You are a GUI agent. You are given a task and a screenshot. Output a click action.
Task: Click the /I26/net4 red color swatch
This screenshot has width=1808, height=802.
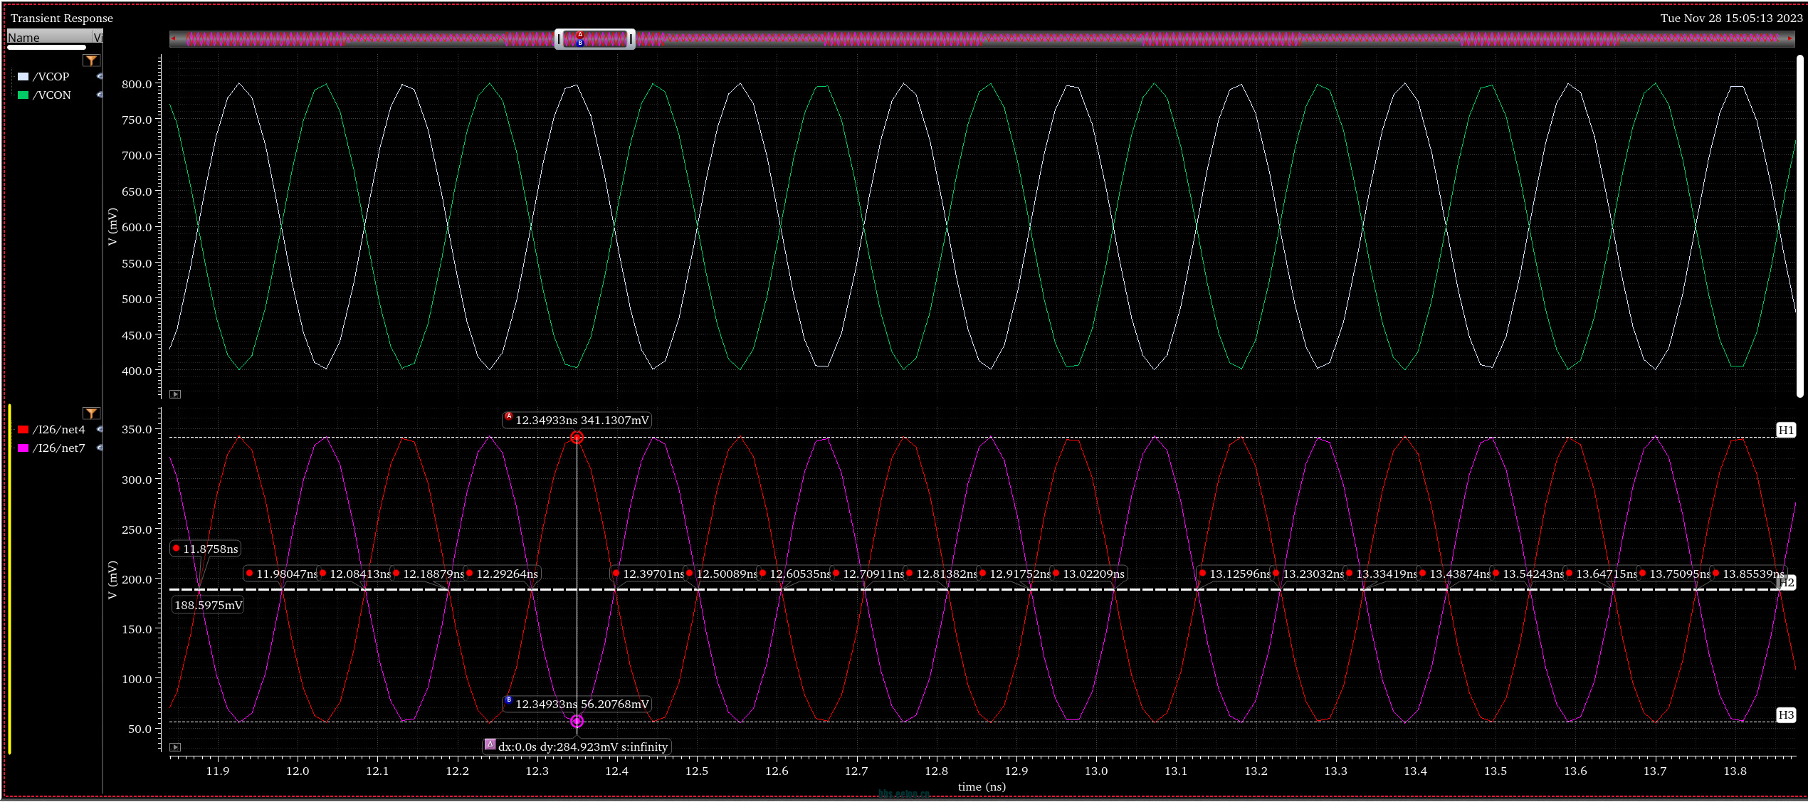click(23, 429)
